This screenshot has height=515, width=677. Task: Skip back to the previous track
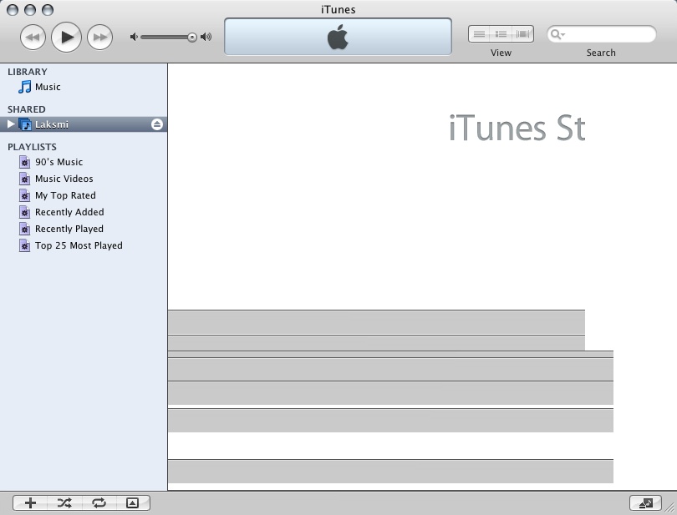(33, 38)
